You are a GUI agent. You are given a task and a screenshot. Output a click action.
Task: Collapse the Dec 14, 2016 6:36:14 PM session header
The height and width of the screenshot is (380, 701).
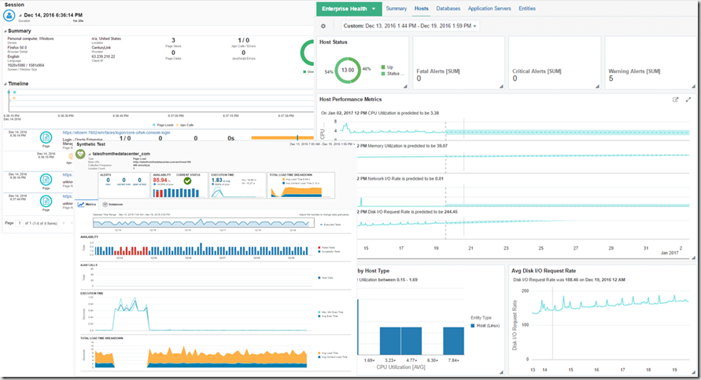click(20, 16)
